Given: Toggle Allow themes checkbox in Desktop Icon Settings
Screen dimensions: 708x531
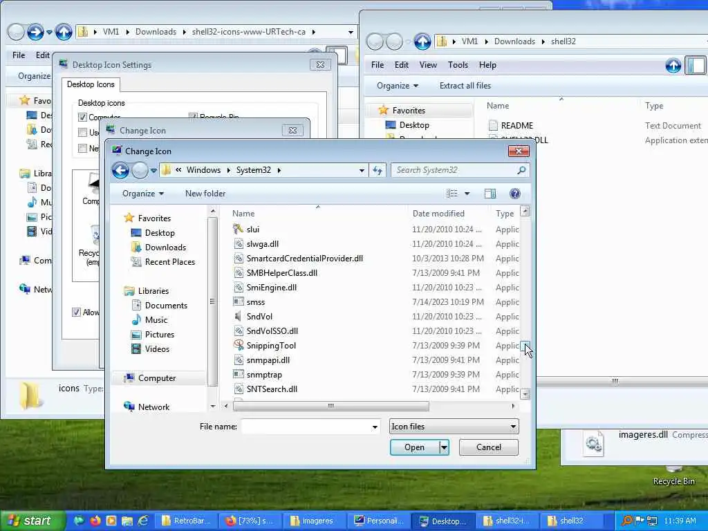Looking at the screenshot, I should coord(76,313).
